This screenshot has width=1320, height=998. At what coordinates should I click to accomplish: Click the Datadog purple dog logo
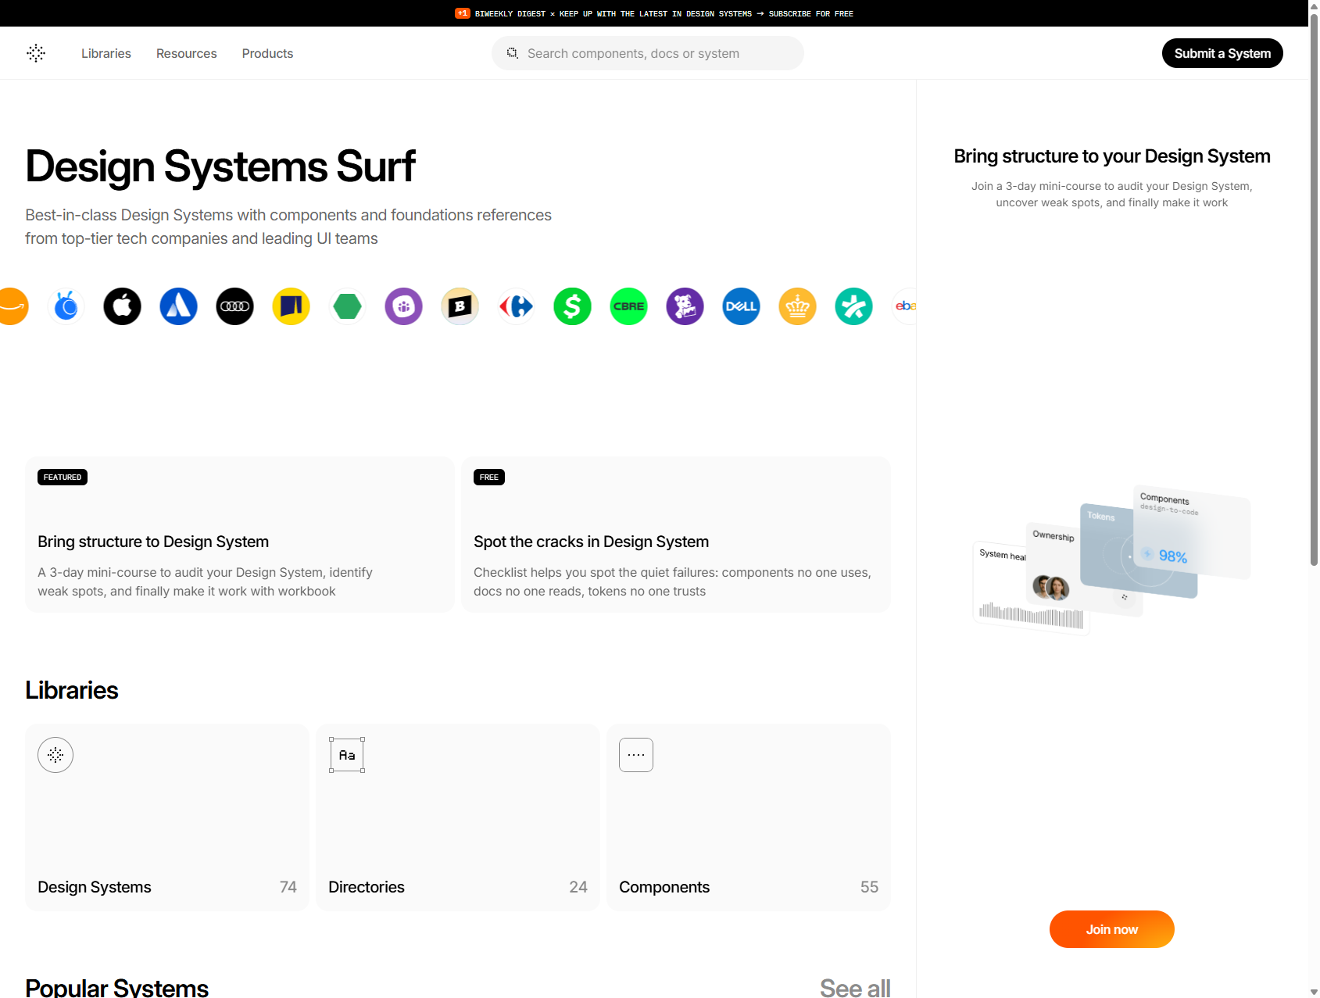(685, 306)
